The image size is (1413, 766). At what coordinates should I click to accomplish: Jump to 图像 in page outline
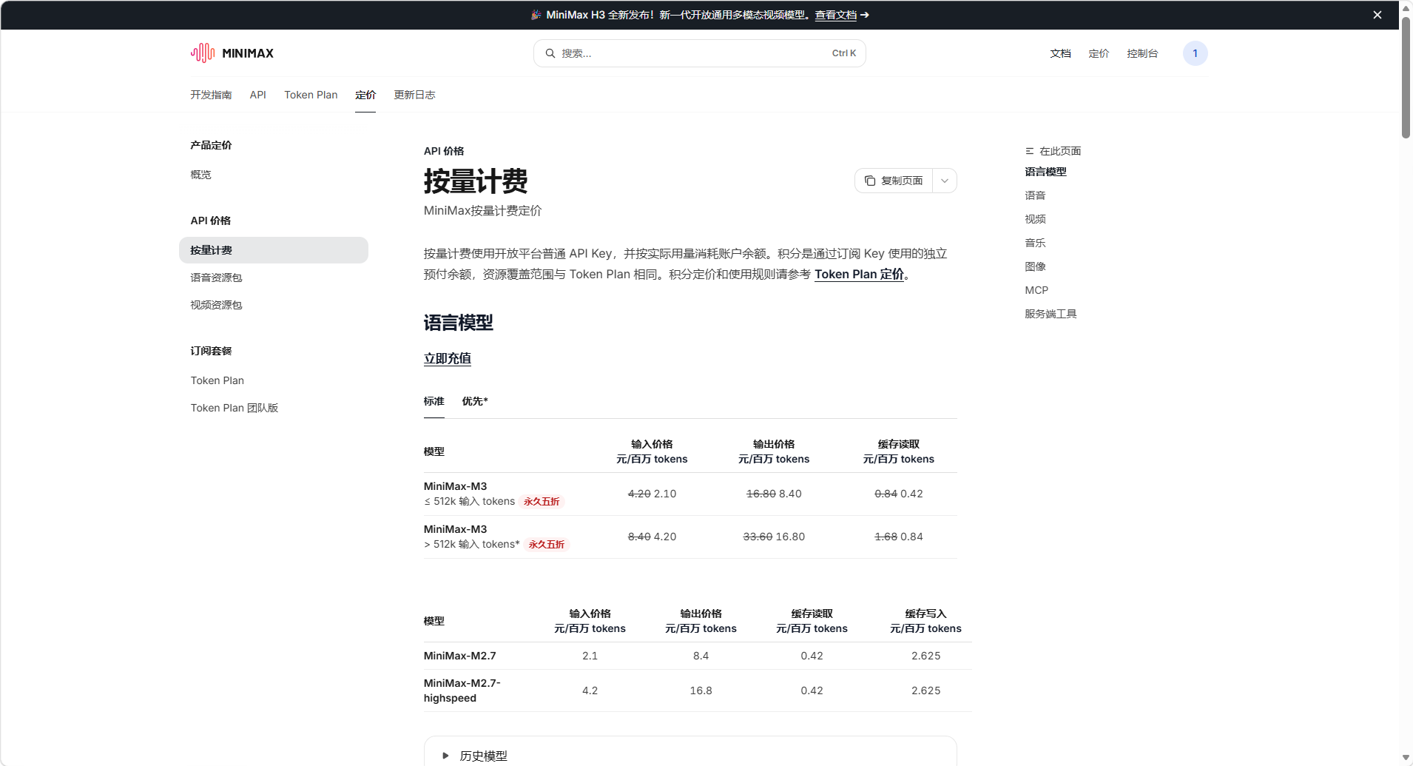(1035, 266)
